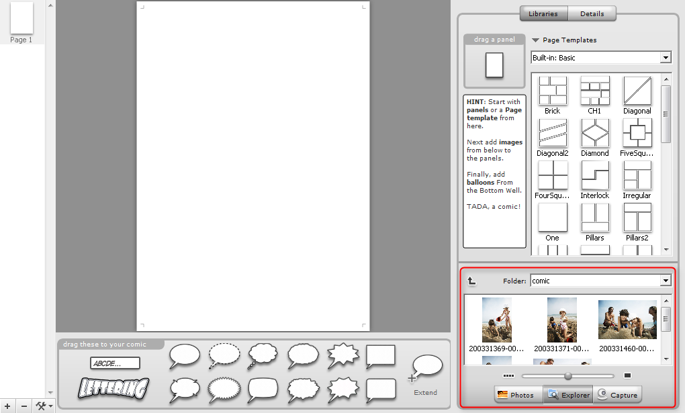
Task: Switch to the Libraries tab
Action: click(x=543, y=13)
